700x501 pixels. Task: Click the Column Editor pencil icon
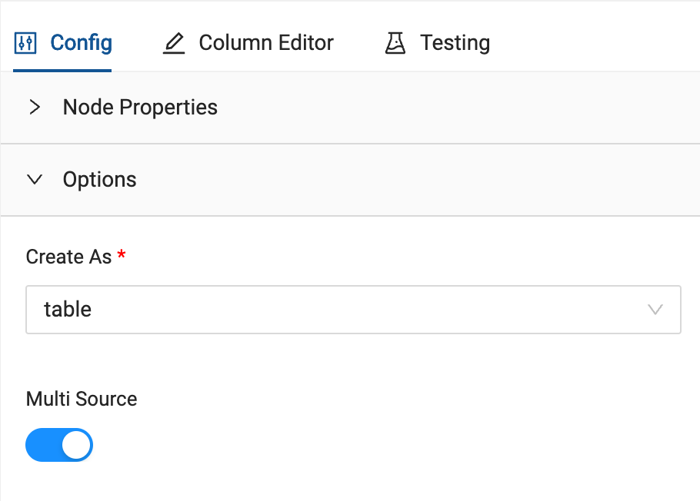click(175, 43)
